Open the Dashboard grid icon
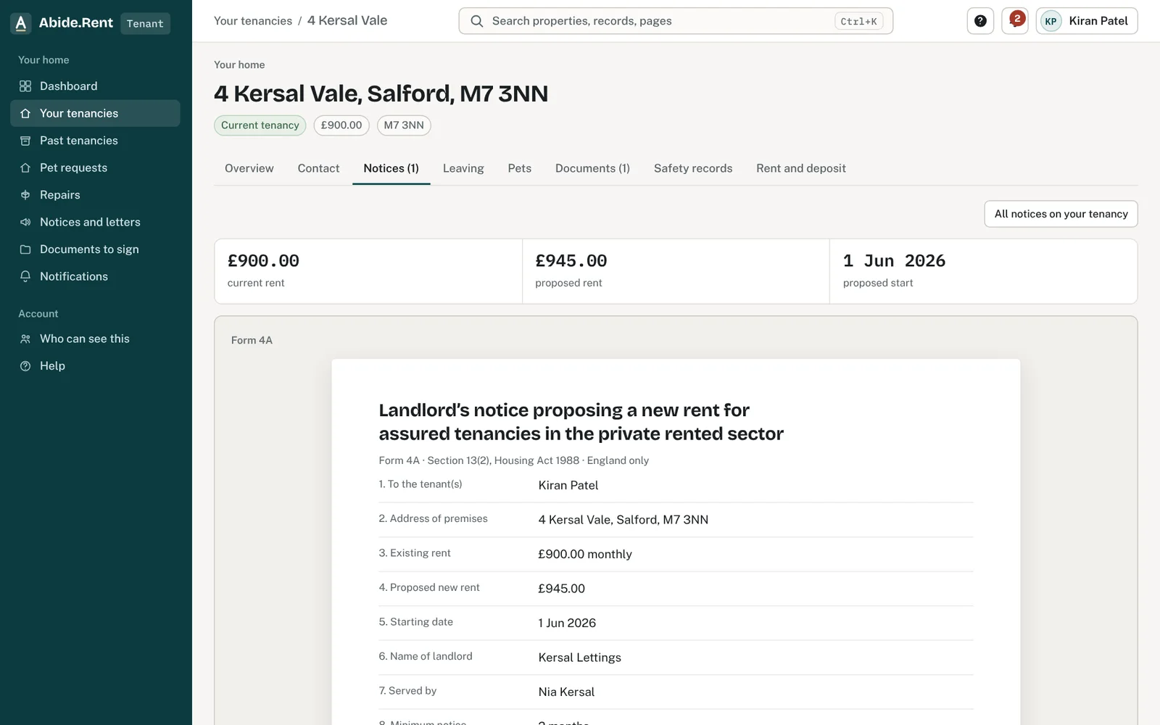 (25, 86)
